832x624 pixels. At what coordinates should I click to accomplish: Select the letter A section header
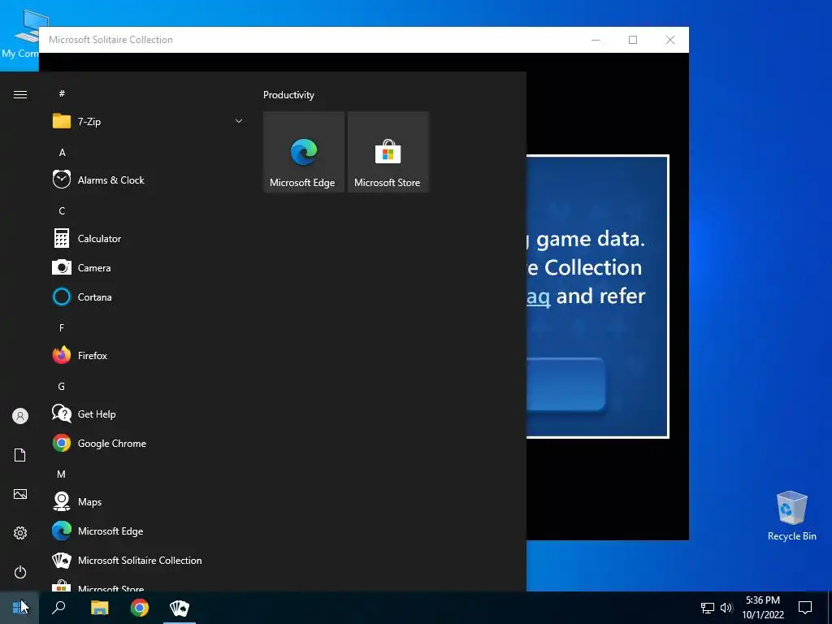pos(62,152)
